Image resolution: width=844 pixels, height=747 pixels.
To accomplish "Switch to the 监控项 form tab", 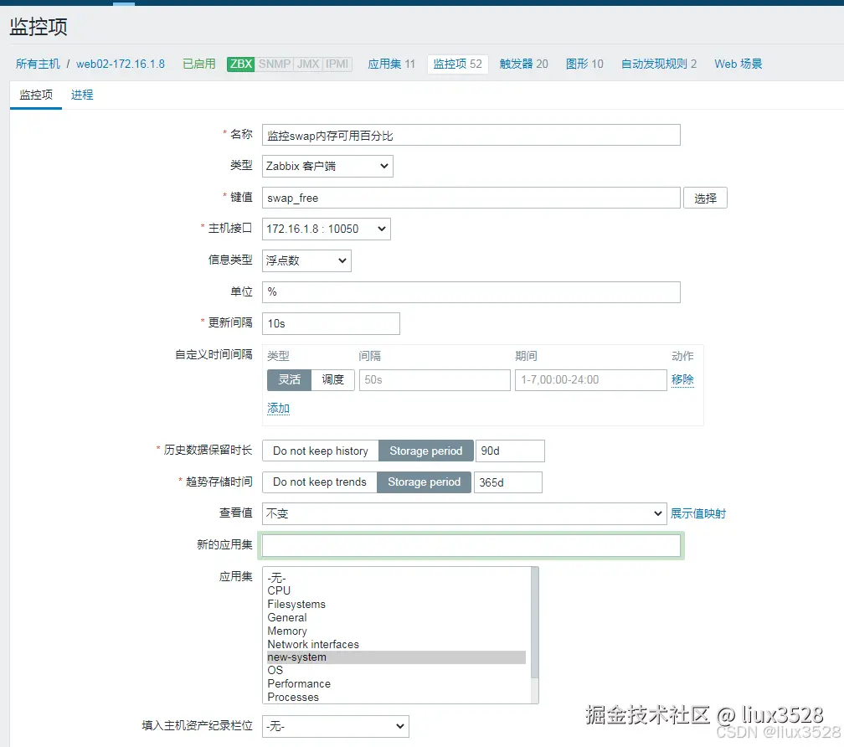I will (36, 95).
